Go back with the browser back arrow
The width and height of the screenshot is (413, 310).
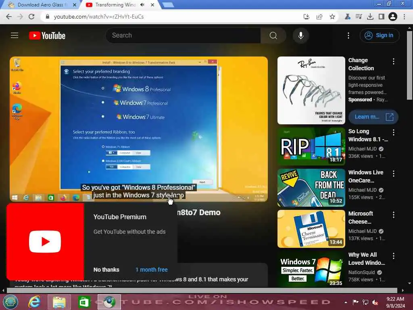(9, 17)
